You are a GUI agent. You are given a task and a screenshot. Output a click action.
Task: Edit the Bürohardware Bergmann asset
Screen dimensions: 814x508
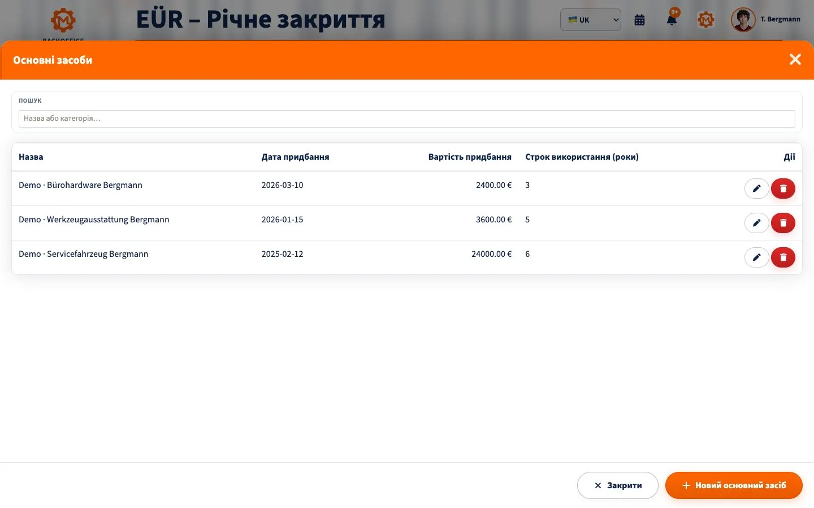756,189
